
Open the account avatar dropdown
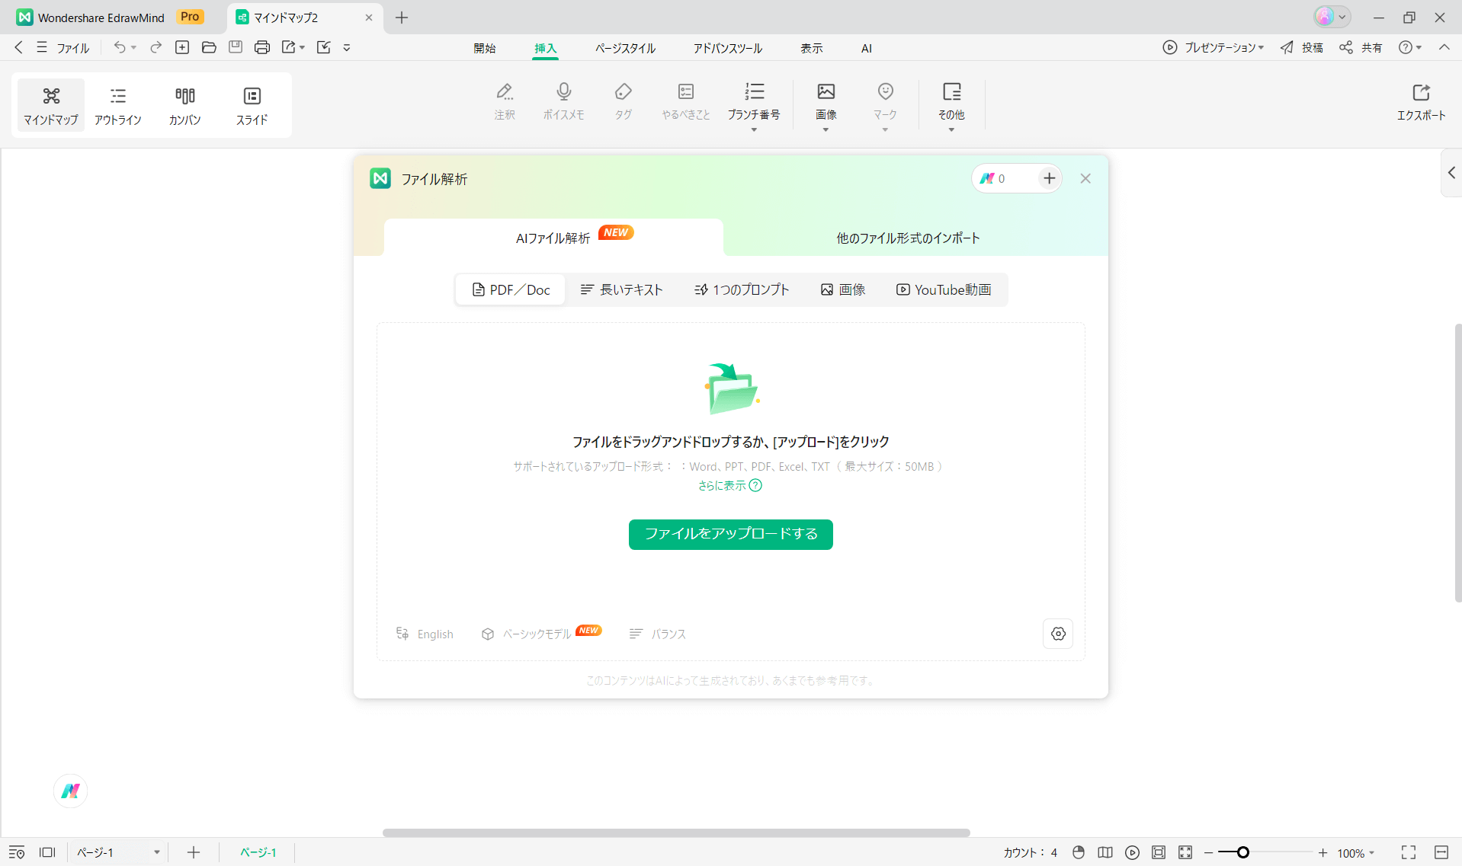point(1332,17)
